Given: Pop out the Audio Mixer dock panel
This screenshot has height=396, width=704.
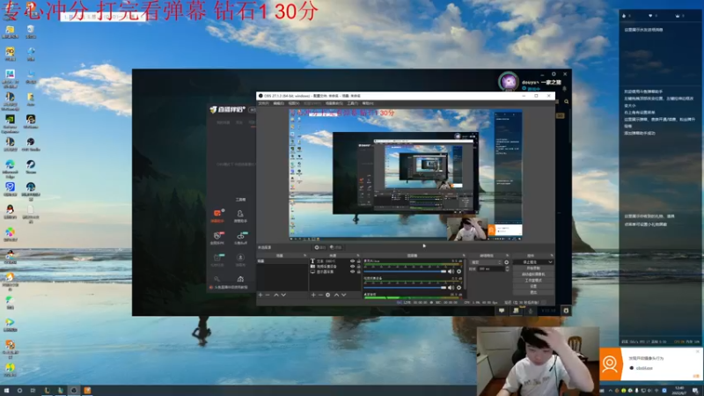Looking at the screenshot, I should click(x=464, y=255).
